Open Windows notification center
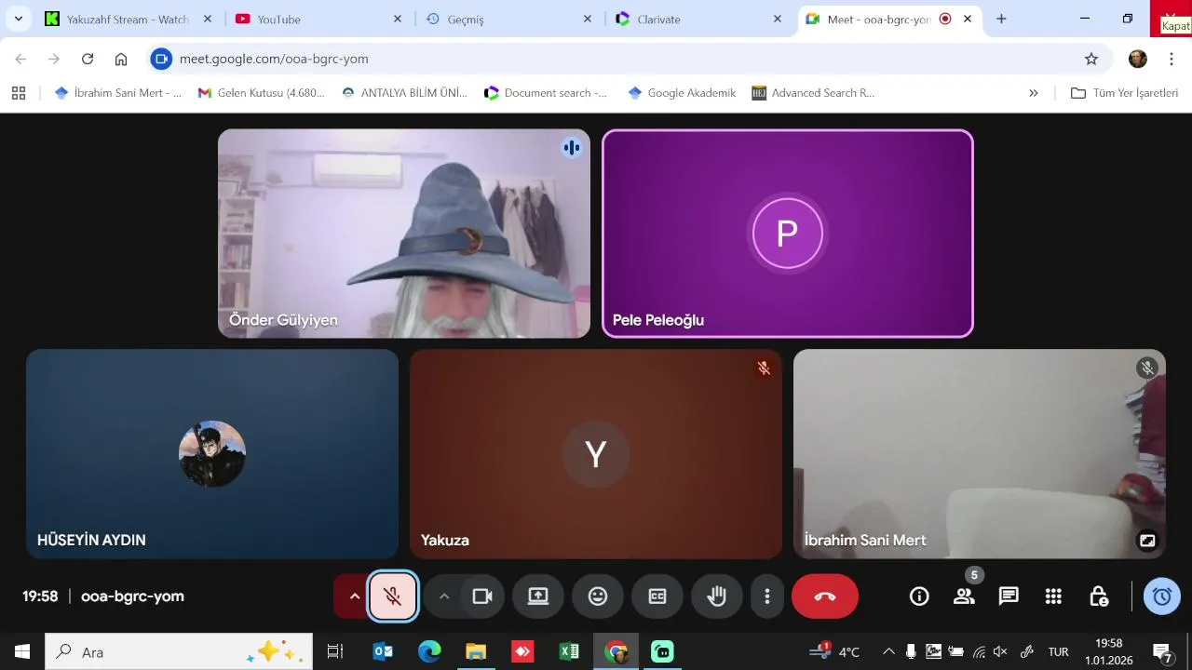Viewport: 1192px width, 670px height. [x=1162, y=651]
